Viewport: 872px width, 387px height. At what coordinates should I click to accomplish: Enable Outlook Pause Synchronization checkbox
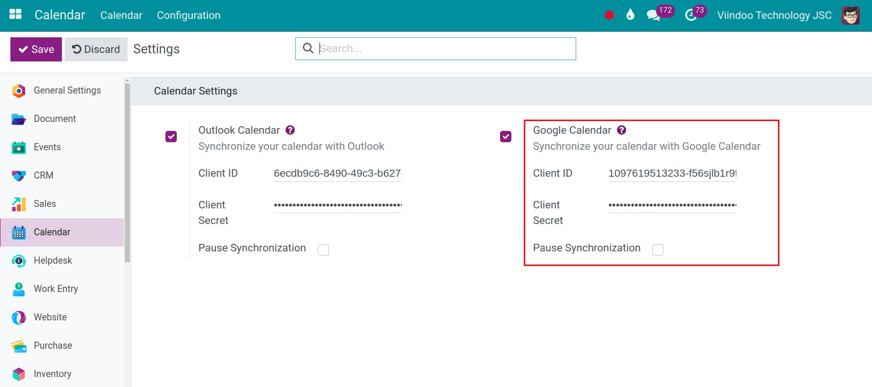[x=323, y=249]
